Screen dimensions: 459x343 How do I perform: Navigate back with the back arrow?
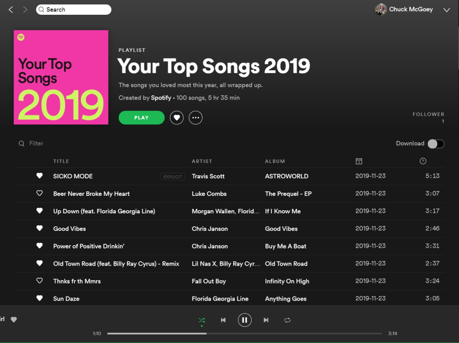coord(11,9)
